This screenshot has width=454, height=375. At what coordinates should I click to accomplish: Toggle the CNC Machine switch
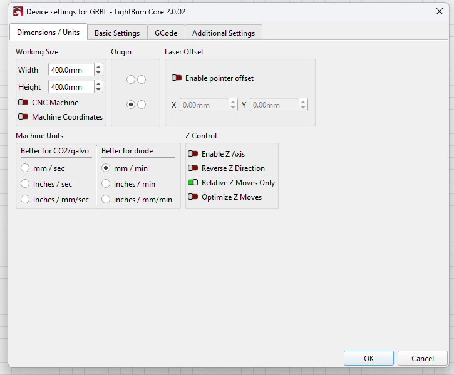click(x=23, y=102)
